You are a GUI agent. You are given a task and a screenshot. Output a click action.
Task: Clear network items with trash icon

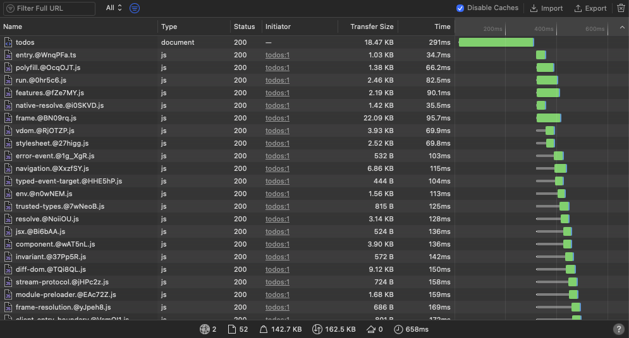621,8
